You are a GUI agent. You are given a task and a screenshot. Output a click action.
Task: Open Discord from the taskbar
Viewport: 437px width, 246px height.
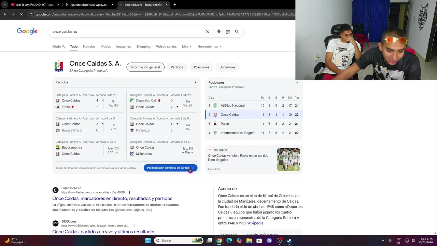click(x=269, y=241)
